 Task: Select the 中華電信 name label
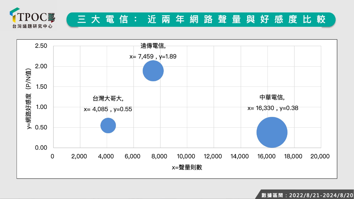click(x=272, y=98)
